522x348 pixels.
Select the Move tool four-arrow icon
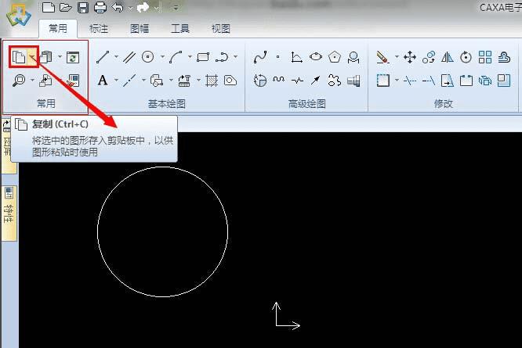[409, 57]
